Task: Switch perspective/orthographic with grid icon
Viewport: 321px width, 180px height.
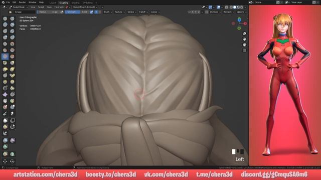Action: [x=244, y=50]
